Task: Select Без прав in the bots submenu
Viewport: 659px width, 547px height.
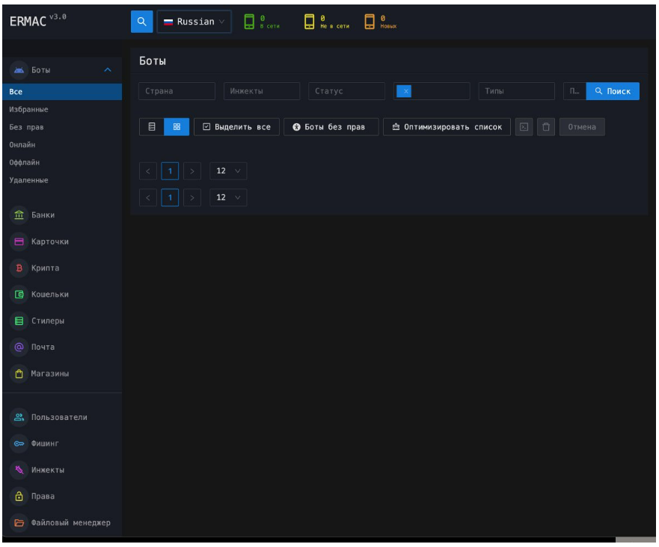Action: 26,127
